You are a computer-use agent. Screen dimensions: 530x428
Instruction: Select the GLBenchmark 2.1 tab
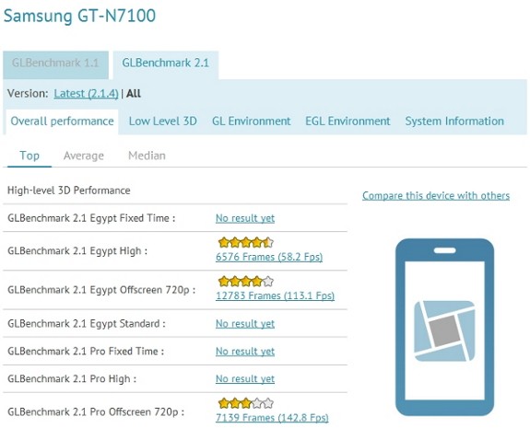coord(166,64)
